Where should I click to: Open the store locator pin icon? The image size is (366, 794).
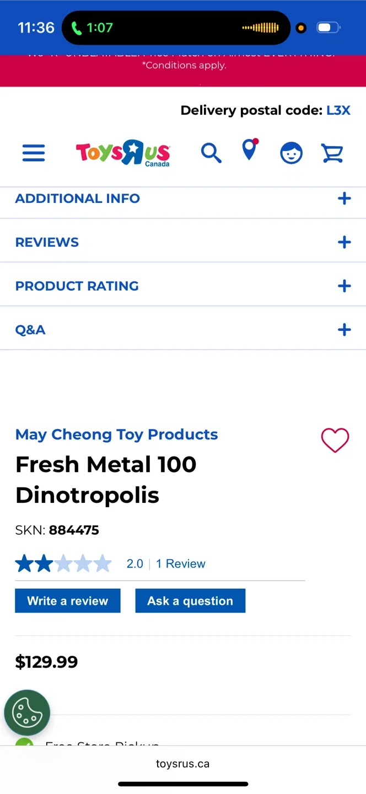250,150
